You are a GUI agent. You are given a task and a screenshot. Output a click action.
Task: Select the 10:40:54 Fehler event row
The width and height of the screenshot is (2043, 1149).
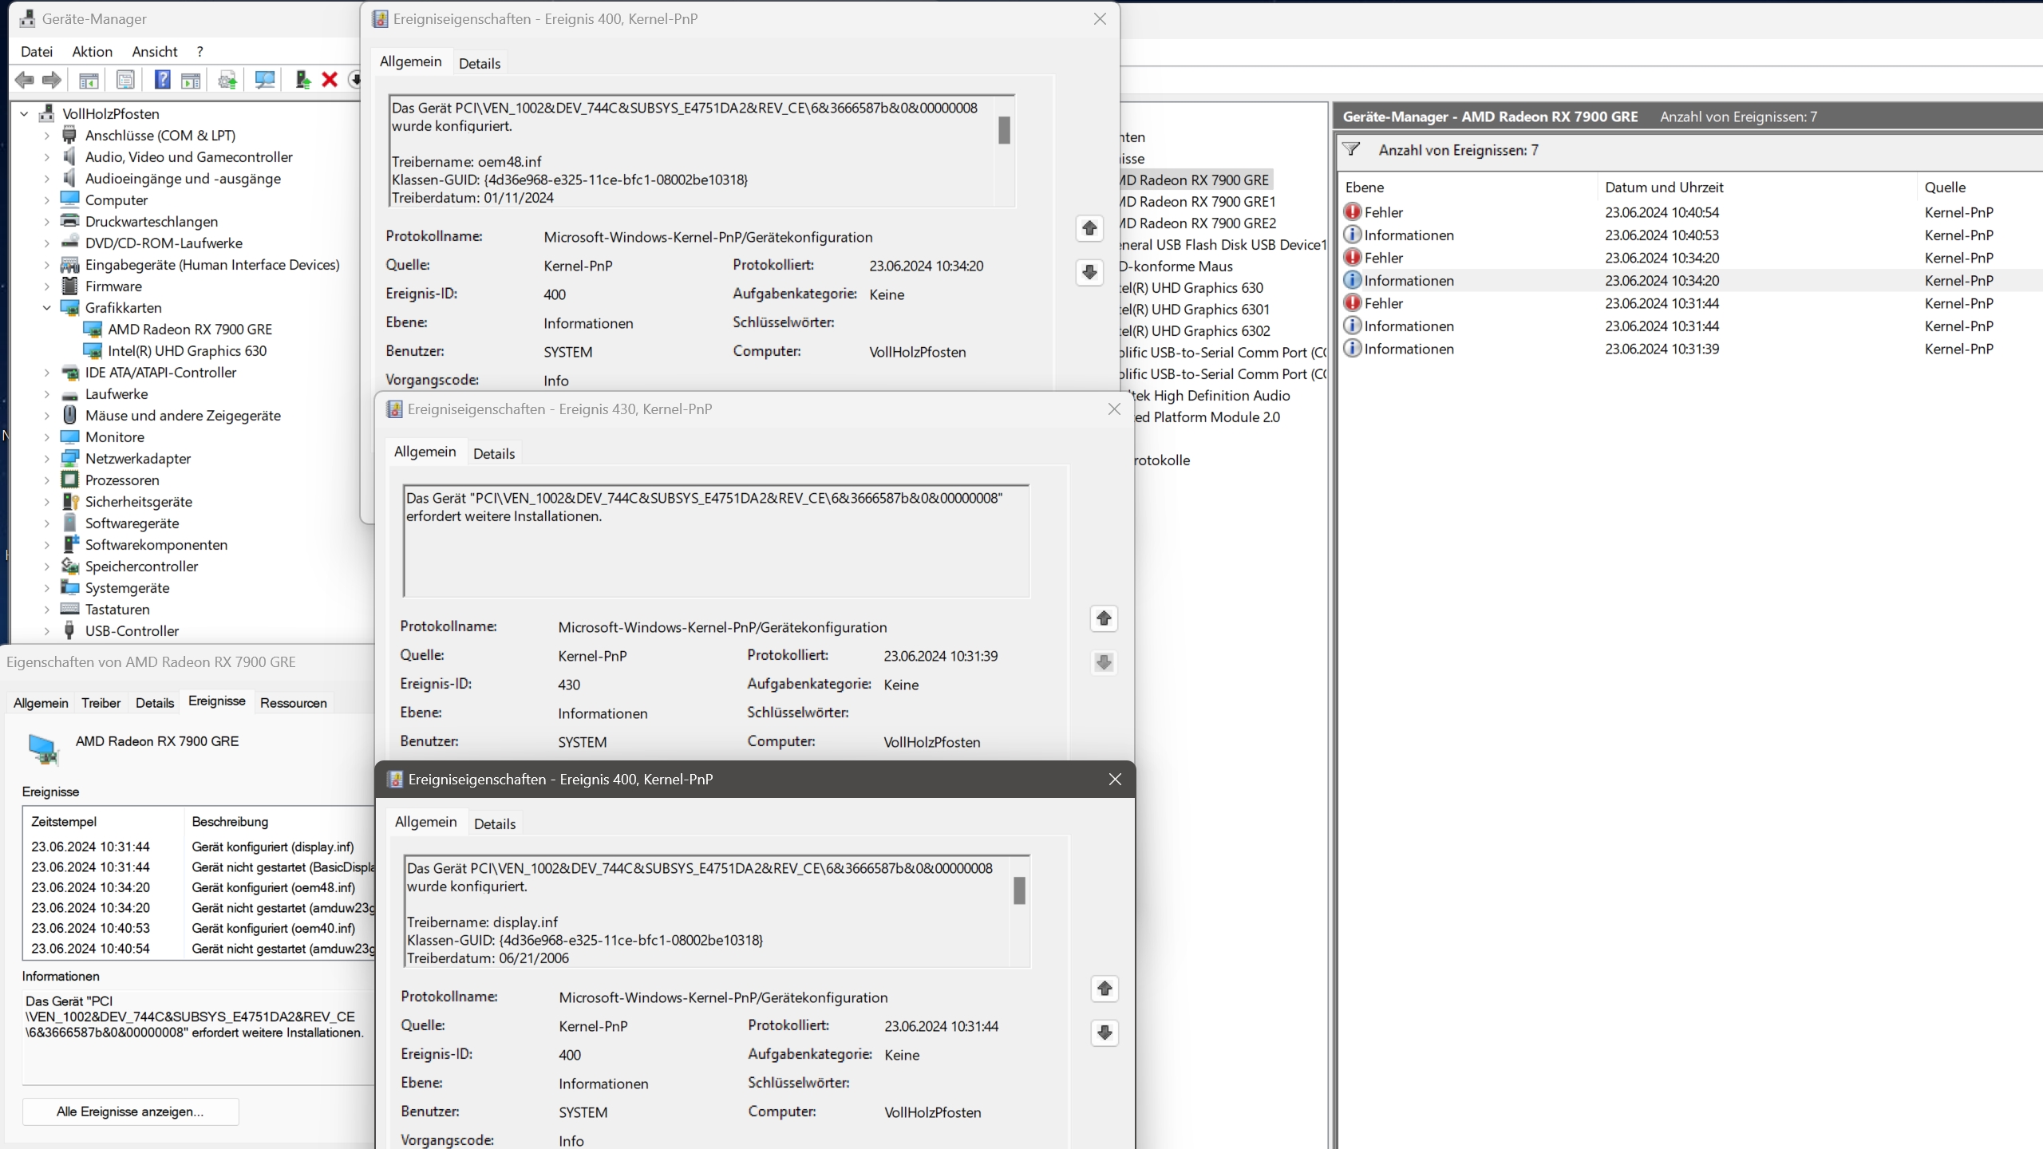click(x=1662, y=212)
